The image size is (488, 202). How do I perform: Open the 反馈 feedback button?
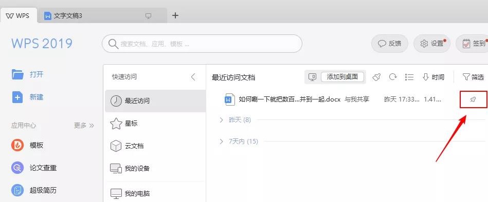[389, 44]
